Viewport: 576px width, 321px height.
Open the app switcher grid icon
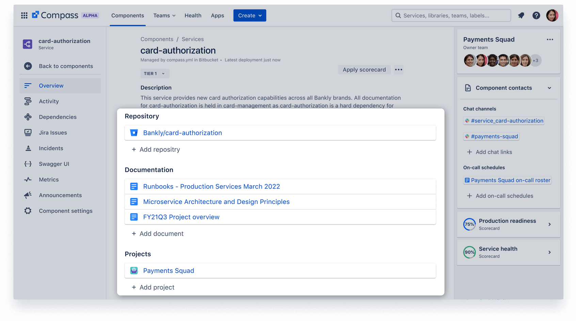tap(24, 15)
